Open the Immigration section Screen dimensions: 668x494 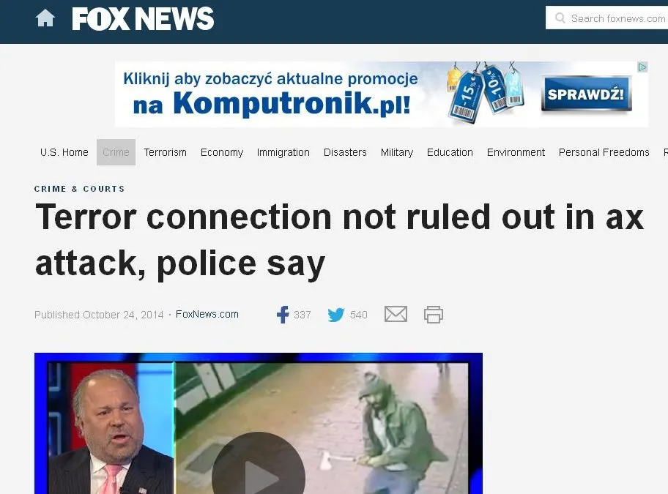pyautogui.click(x=283, y=152)
